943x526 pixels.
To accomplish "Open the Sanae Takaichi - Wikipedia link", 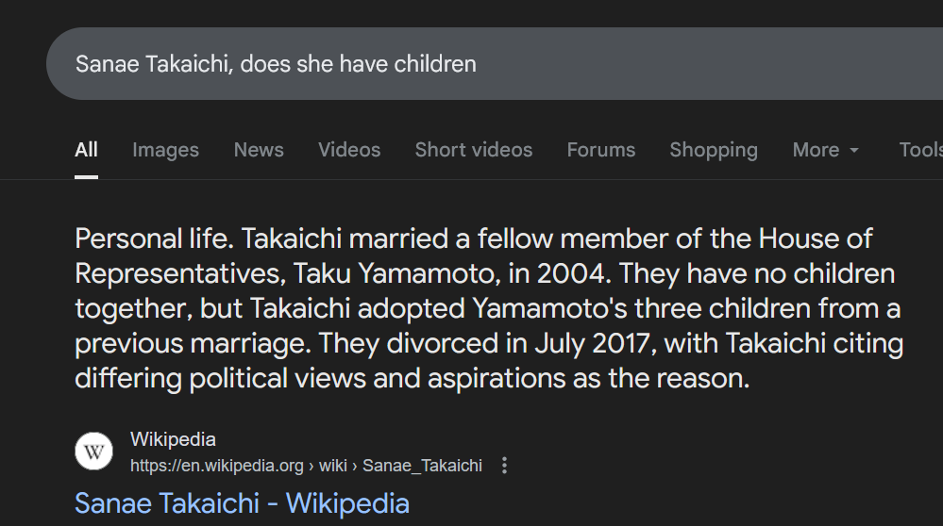I will pyautogui.click(x=242, y=503).
